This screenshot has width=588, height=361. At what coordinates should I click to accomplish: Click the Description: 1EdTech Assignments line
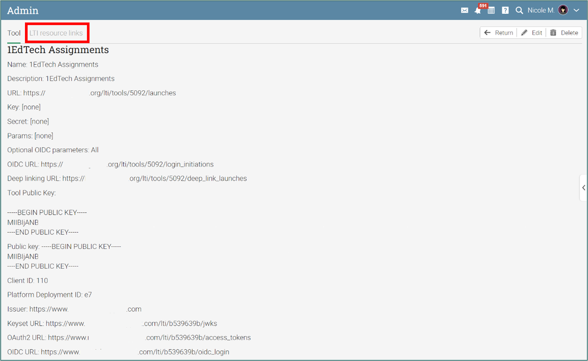(x=61, y=79)
